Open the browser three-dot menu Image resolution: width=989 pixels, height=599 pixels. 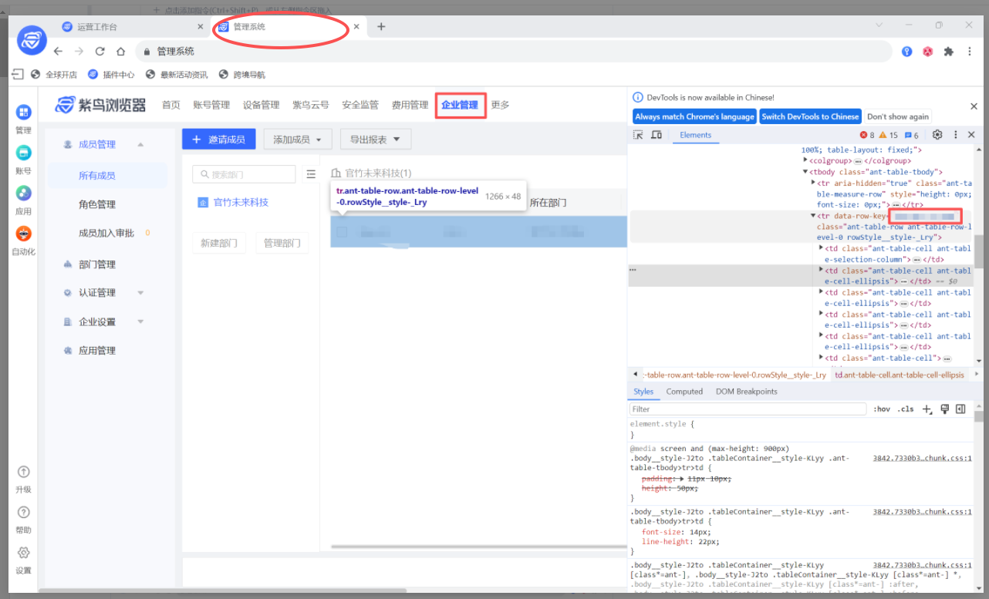pyautogui.click(x=970, y=52)
